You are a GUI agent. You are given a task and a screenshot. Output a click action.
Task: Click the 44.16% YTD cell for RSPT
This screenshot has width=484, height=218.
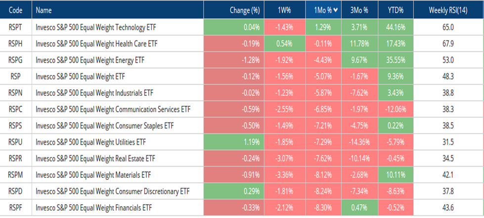(396, 28)
